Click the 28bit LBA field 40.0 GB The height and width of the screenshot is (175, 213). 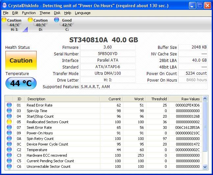pyautogui.click(x=193, y=60)
